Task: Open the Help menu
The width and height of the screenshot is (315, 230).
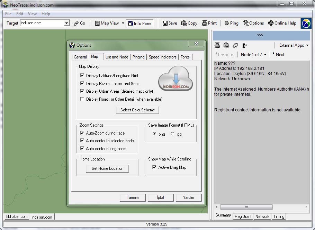Action: pos(46,14)
